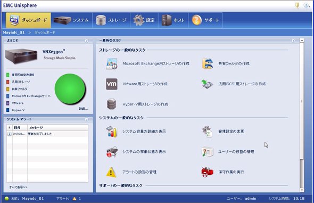Sort alerts by 日付 column header
The image size is (314, 203).
pos(20,127)
